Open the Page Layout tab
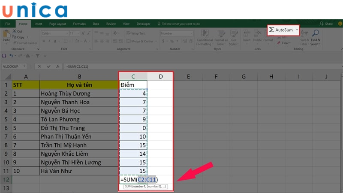Viewport: 343px width, 193px height. tap(57, 24)
